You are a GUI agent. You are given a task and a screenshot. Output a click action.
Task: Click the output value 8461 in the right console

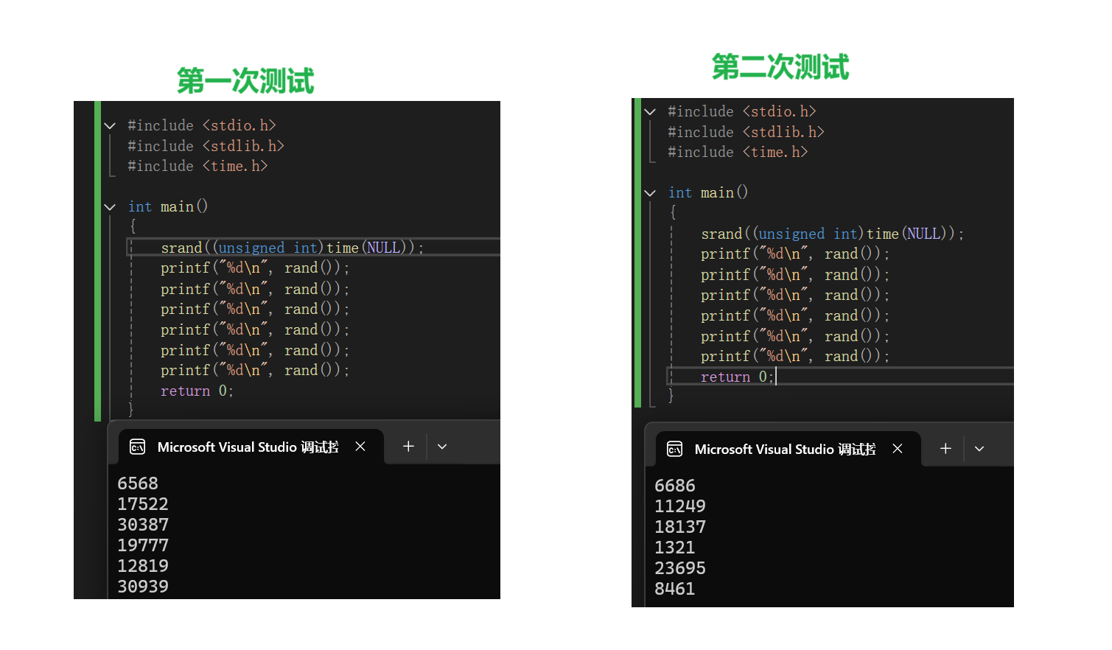(675, 589)
